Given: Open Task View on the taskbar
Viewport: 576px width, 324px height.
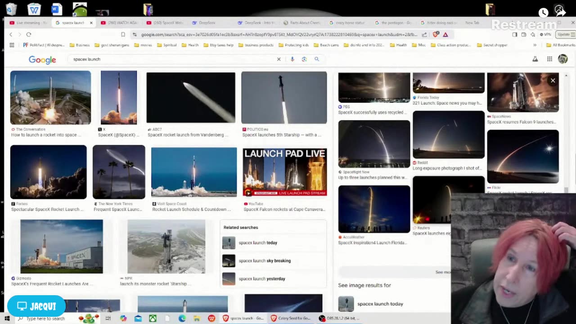Looking at the screenshot, I should tap(108, 319).
